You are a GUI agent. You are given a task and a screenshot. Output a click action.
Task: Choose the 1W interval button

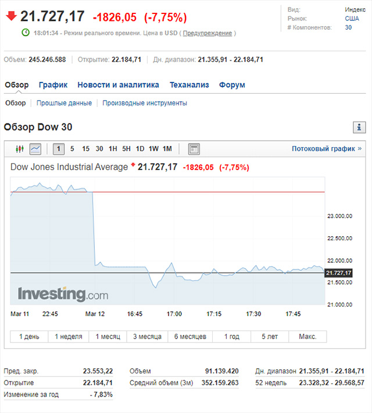pos(153,149)
